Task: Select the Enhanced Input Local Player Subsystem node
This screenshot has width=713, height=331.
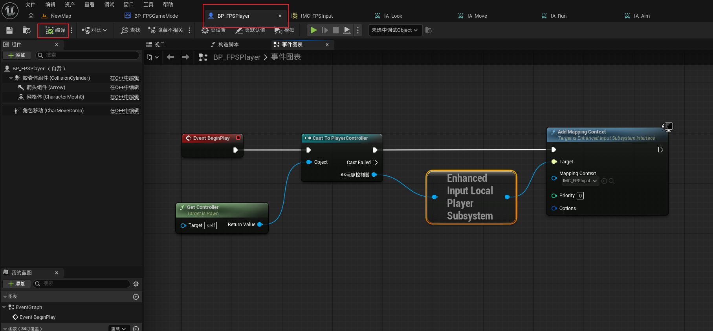Action: click(x=471, y=197)
